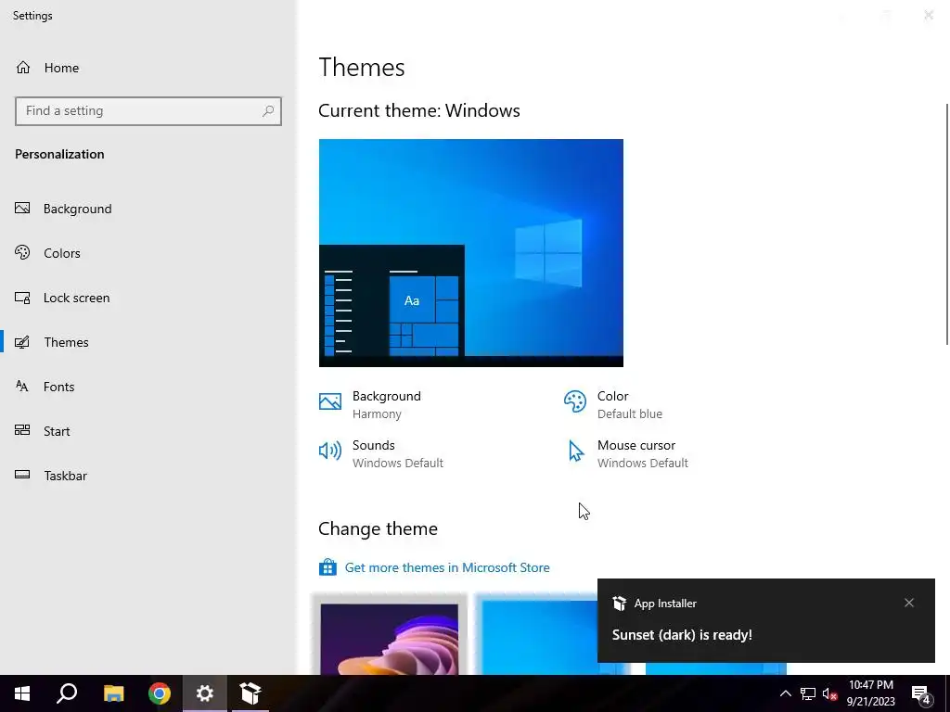Click the search magnifier in Find a setting
The width and height of the screenshot is (950, 712).
click(268, 111)
